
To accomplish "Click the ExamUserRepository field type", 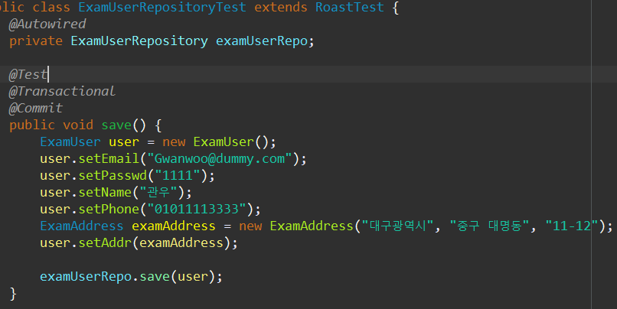I will [x=139, y=41].
